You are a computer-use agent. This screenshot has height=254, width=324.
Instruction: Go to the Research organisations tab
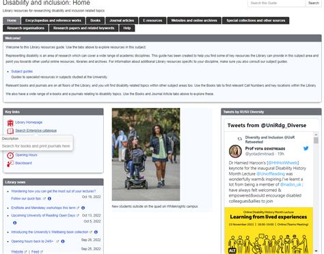[x=25, y=28]
